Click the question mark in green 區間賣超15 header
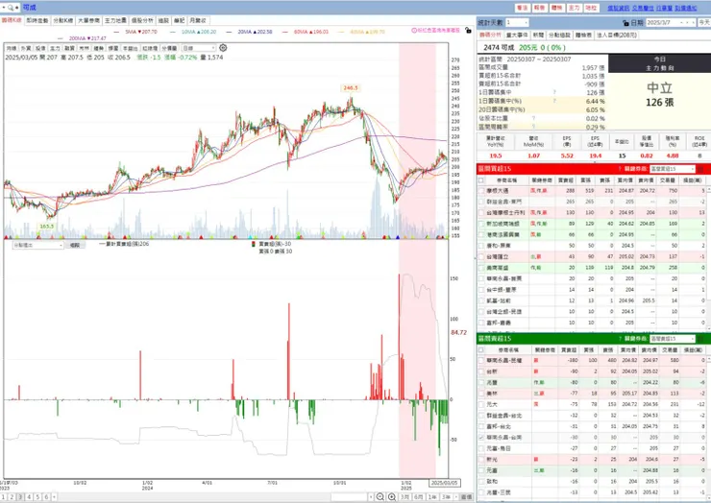This screenshot has width=711, height=503. pyautogui.click(x=620, y=339)
